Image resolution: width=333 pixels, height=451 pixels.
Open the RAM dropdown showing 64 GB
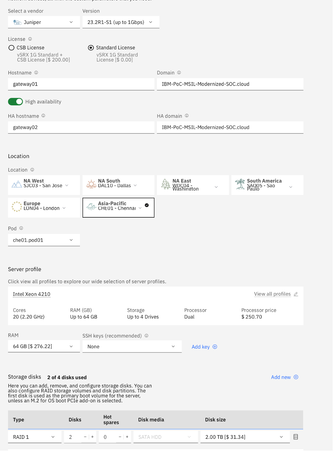(44, 346)
